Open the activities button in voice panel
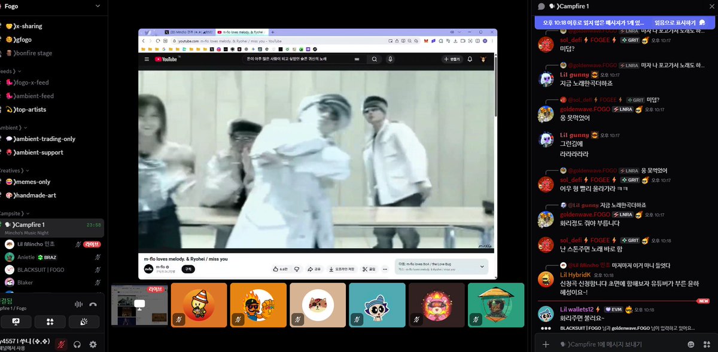718x352 pixels. (x=50, y=322)
